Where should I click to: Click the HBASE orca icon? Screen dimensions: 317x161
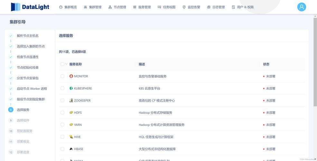click(71, 149)
